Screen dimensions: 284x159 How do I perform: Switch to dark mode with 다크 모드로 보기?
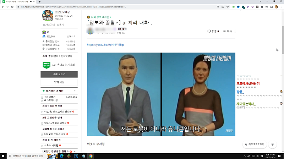[x=255, y=144]
